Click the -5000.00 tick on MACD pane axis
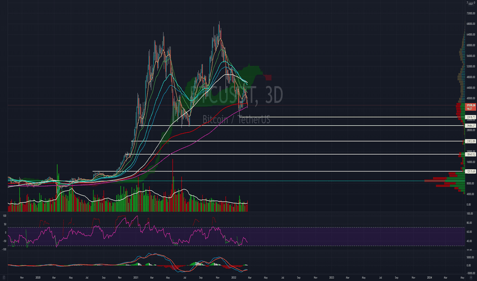 470,273
